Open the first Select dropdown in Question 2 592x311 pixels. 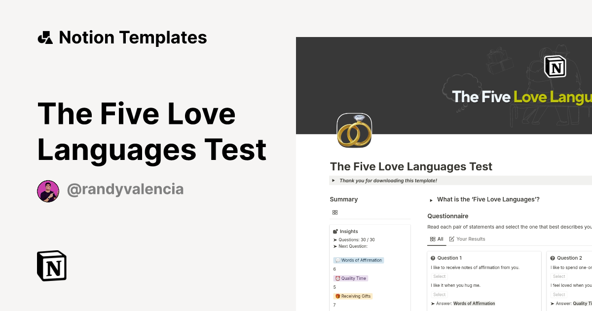pos(558,276)
